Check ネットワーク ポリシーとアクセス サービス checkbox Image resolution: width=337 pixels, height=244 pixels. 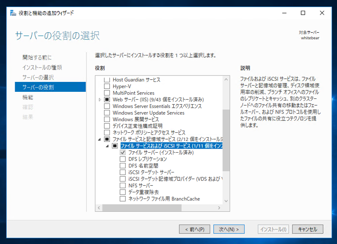[107, 132]
